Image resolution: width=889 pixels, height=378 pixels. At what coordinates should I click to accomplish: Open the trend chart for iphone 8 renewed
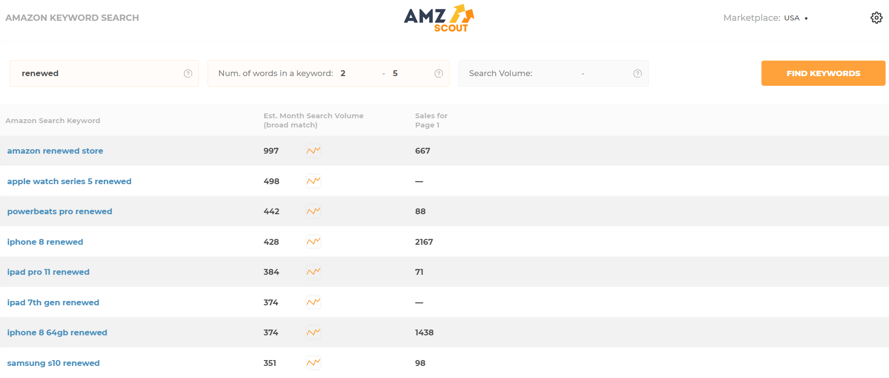pyautogui.click(x=313, y=241)
